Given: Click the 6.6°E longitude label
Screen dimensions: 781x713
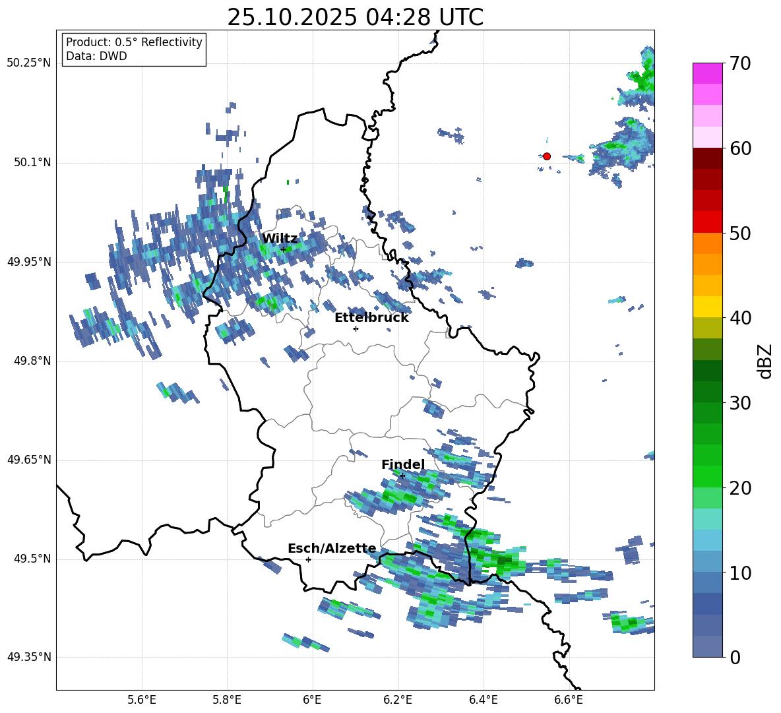Looking at the screenshot, I should pyautogui.click(x=569, y=700).
